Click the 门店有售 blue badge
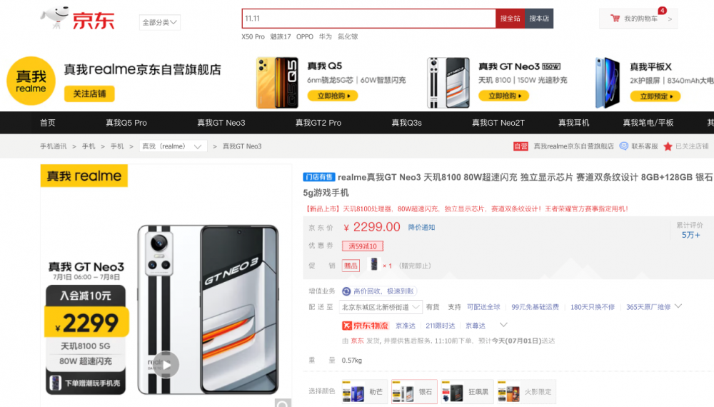Viewport: 714px width, 407px height. pos(319,177)
